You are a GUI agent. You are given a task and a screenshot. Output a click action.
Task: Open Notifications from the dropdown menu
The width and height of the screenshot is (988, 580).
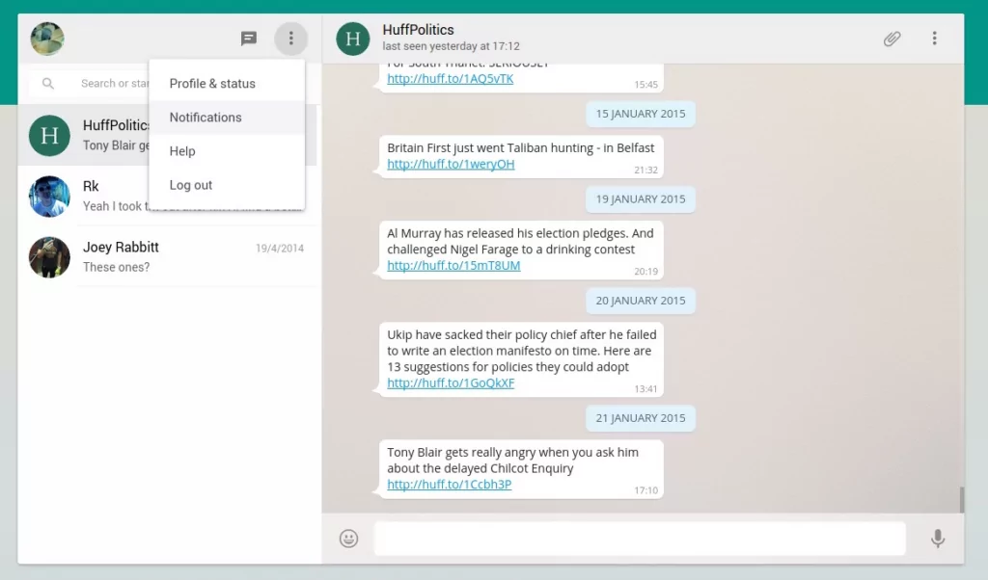206,118
